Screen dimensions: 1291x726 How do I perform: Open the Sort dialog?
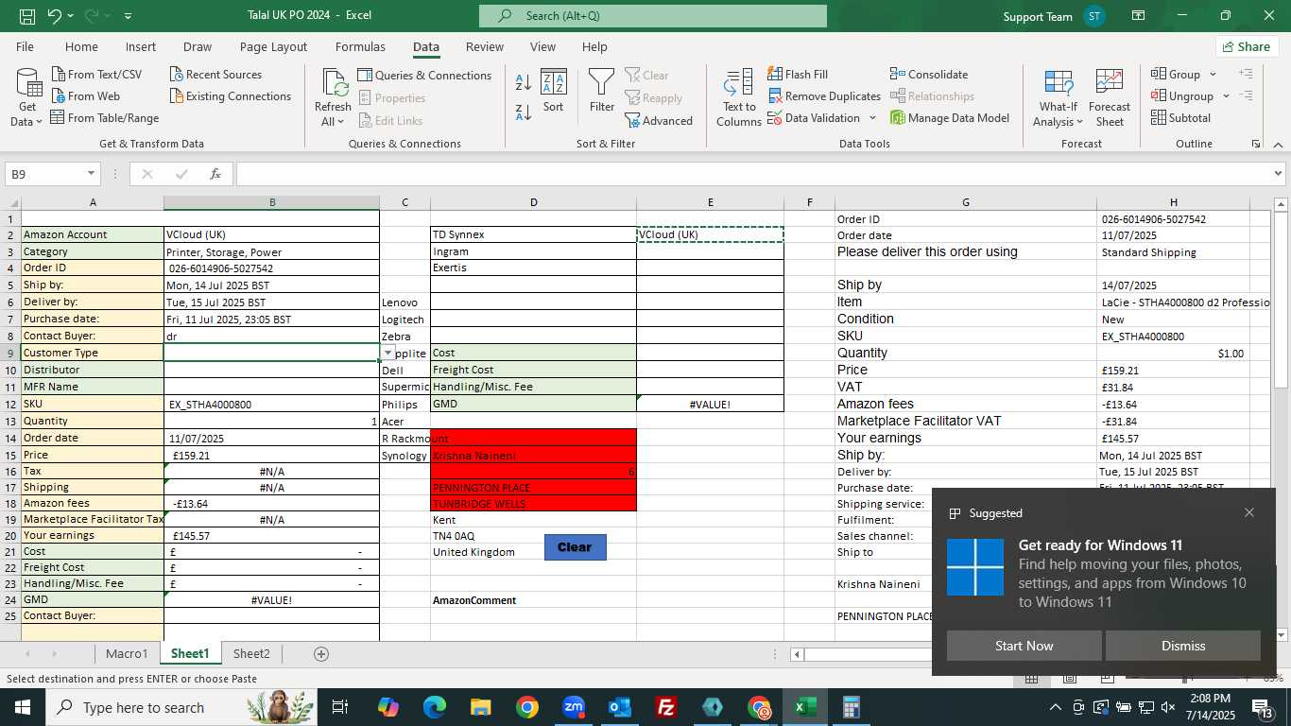click(554, 91)
